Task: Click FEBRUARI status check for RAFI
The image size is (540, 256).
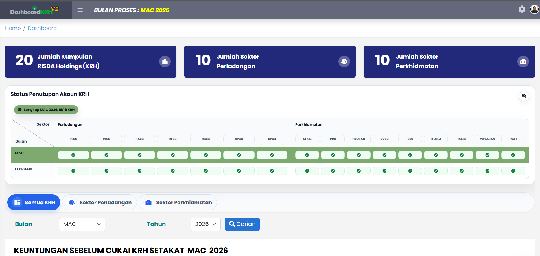Action: click(x=513, y=171)
